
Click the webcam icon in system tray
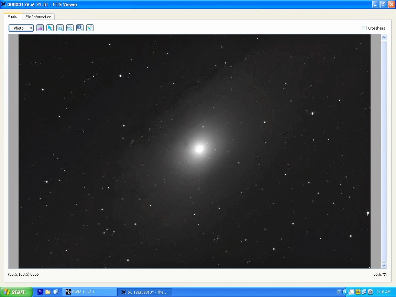pos(370,292)
